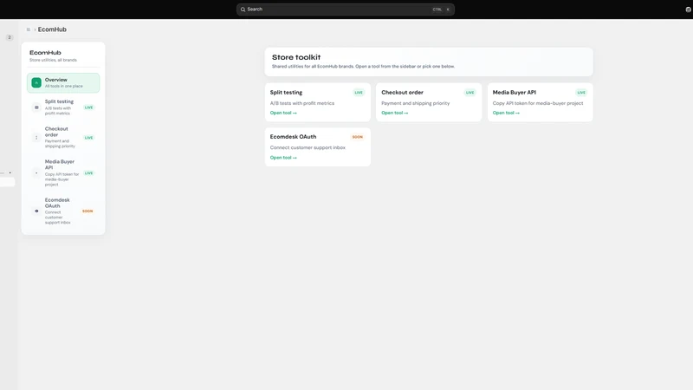The height and width of the screenshot is (390, 693).
Task: Click the LIVE badge on Media Buyer API card
Action: [x=581, y=93]
